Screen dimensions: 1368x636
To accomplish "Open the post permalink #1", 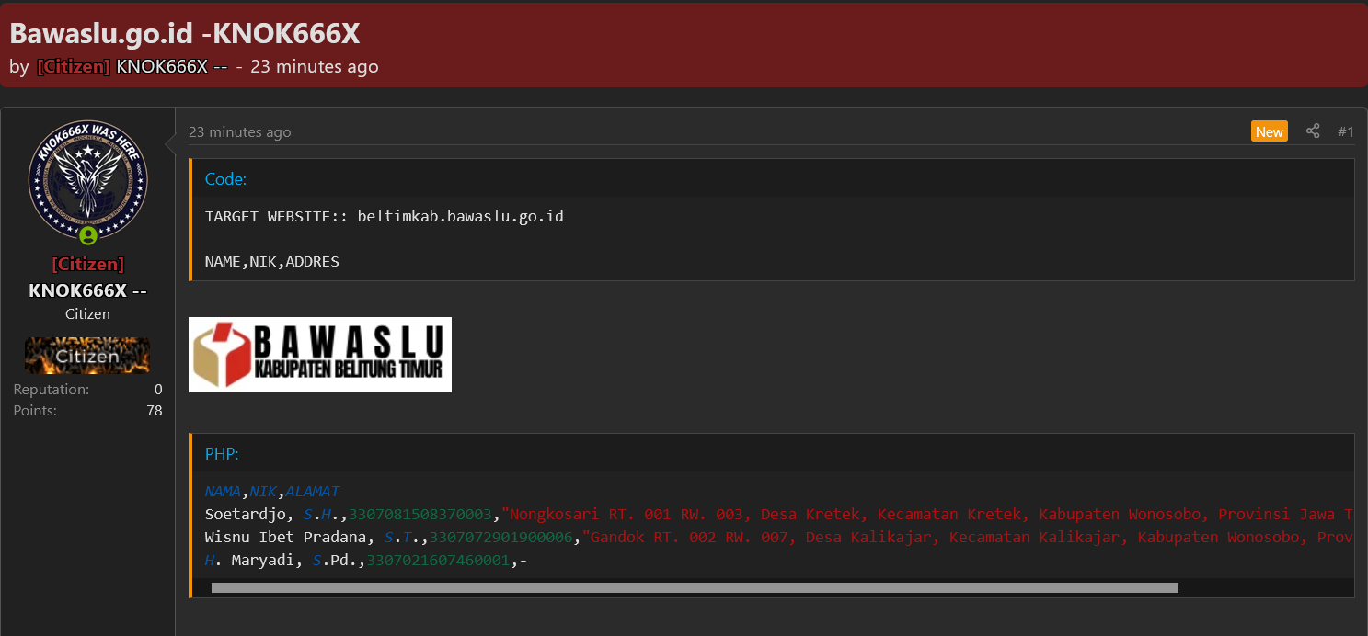I will tap(1346, 131).
